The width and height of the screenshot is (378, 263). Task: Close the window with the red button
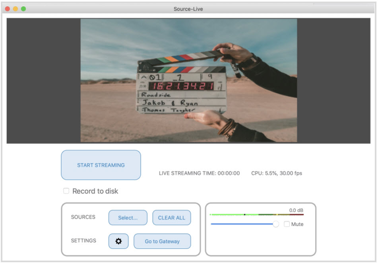point(8,9)
